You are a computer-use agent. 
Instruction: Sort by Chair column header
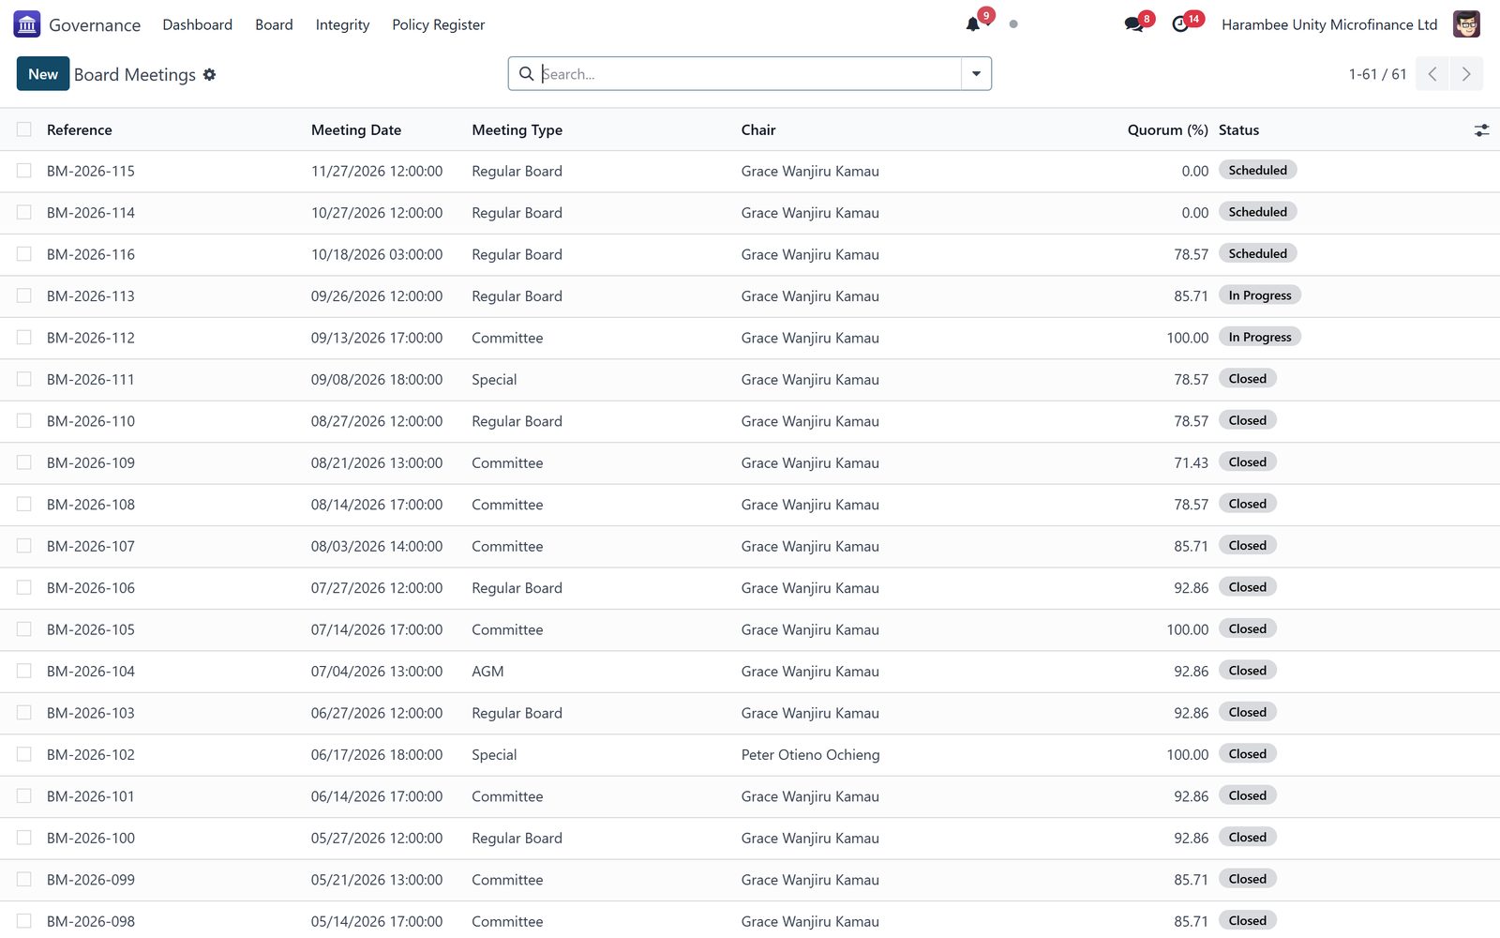coord(758,130)
